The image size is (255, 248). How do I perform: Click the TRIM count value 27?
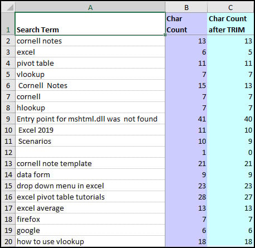tap(231, 197)
